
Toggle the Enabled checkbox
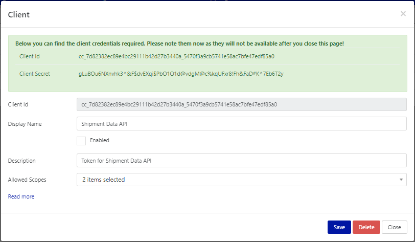click(81, 141)
